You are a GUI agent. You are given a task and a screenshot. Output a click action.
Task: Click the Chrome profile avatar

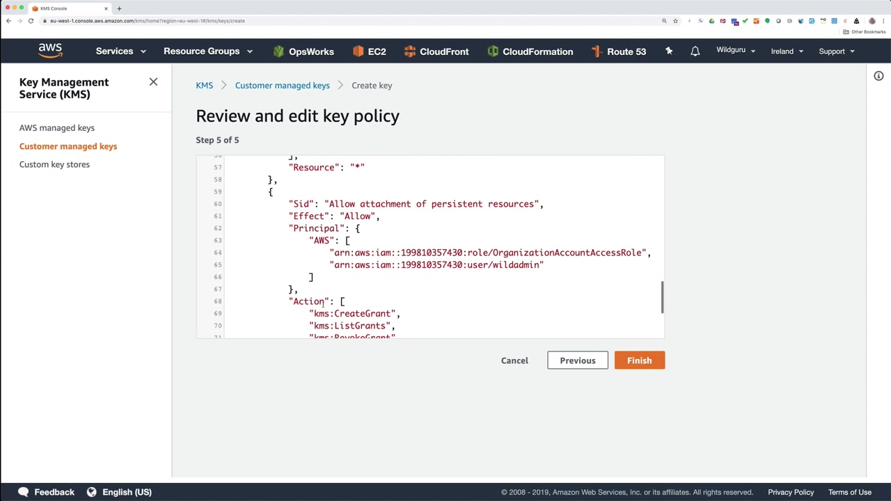pos(872,21)
